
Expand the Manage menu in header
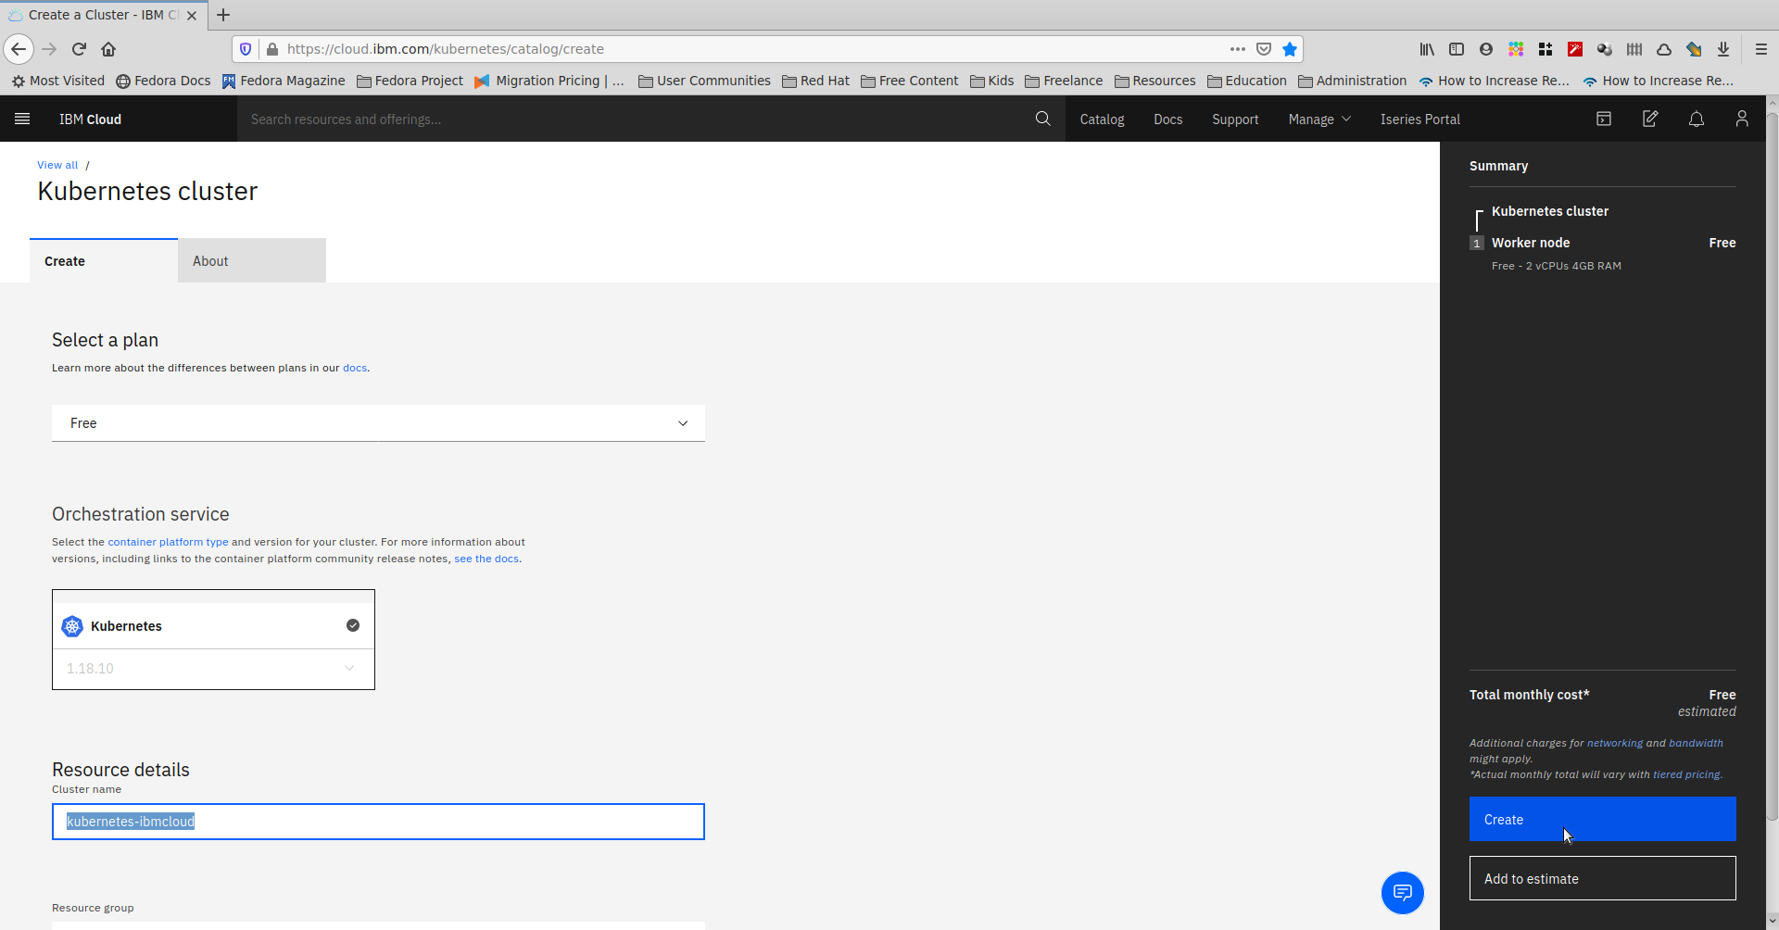click(1319, 119)
